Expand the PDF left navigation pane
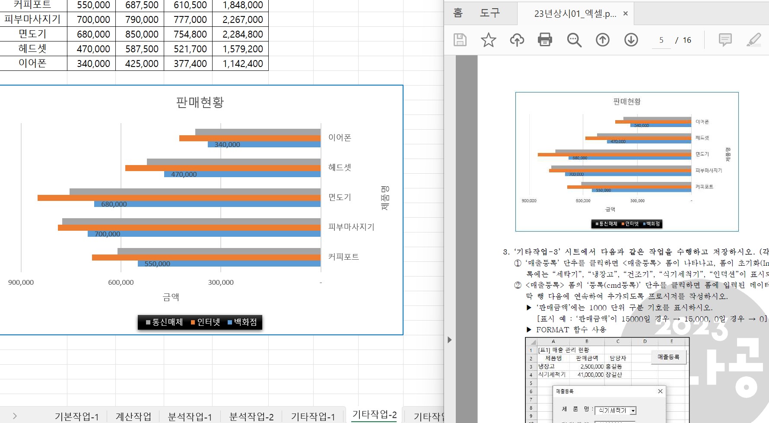 click(x=449, y=340)
